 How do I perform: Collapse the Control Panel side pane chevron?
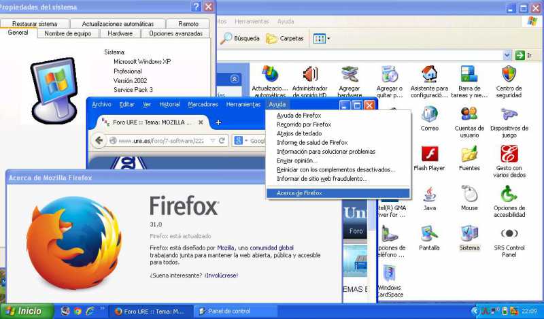[x=235, y=79]
